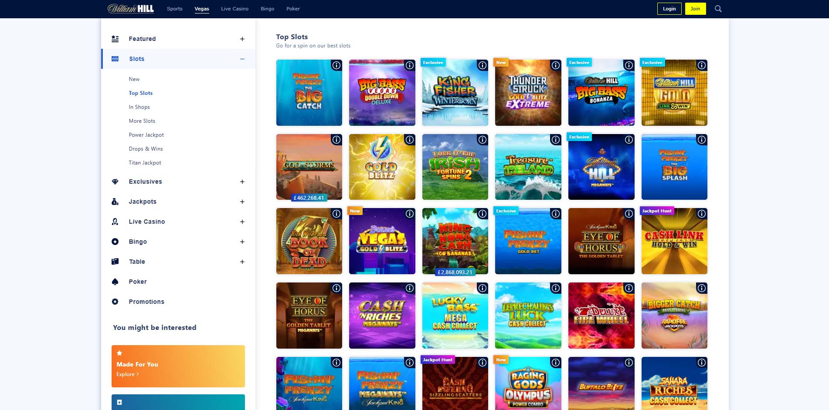Open the Promotions gear icon

tap(115, 302)
